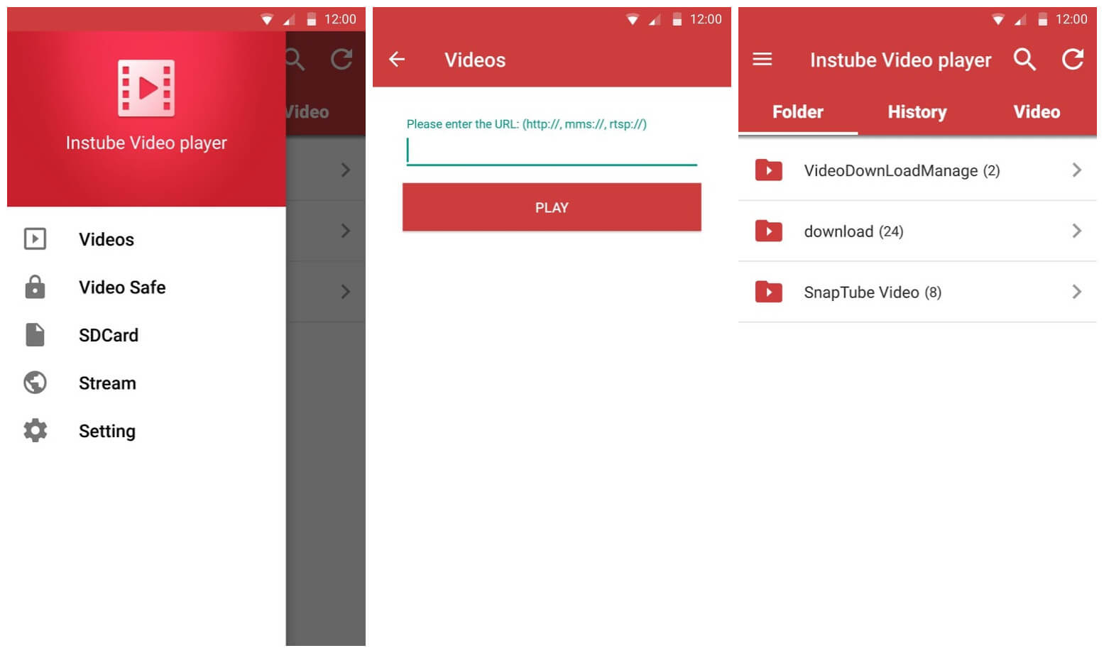Screen dimensions: 1104x653
Task: Click the globe icon beside Stream
Action: 35,383
